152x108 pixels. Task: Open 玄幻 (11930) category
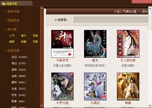pyautogui.click(x=19, y=57)
